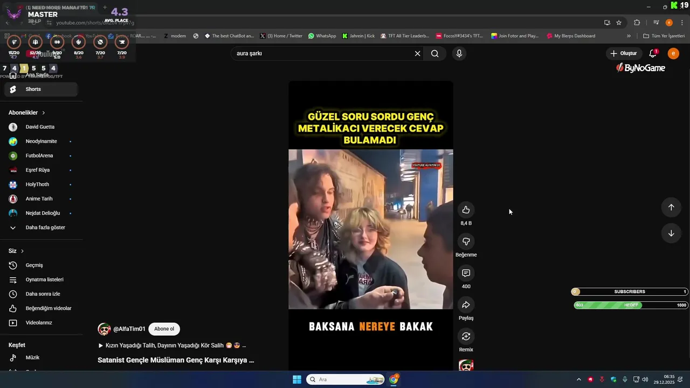690x388 pixels.
Task: Open WhatsApp bookmark
Action: (x=322, y=36)
